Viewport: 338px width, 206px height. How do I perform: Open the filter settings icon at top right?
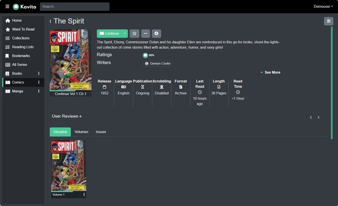(x=328, y=21)
